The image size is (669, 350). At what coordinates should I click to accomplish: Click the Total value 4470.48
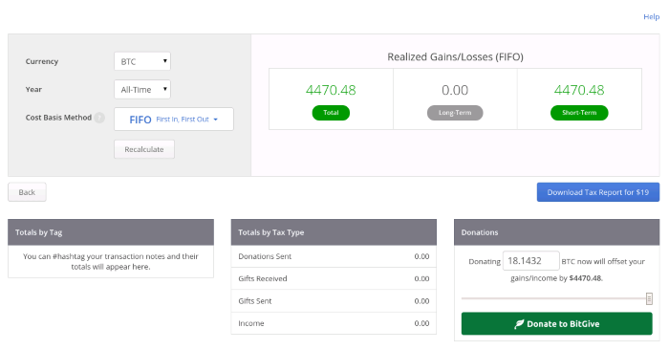pos(331,90)
